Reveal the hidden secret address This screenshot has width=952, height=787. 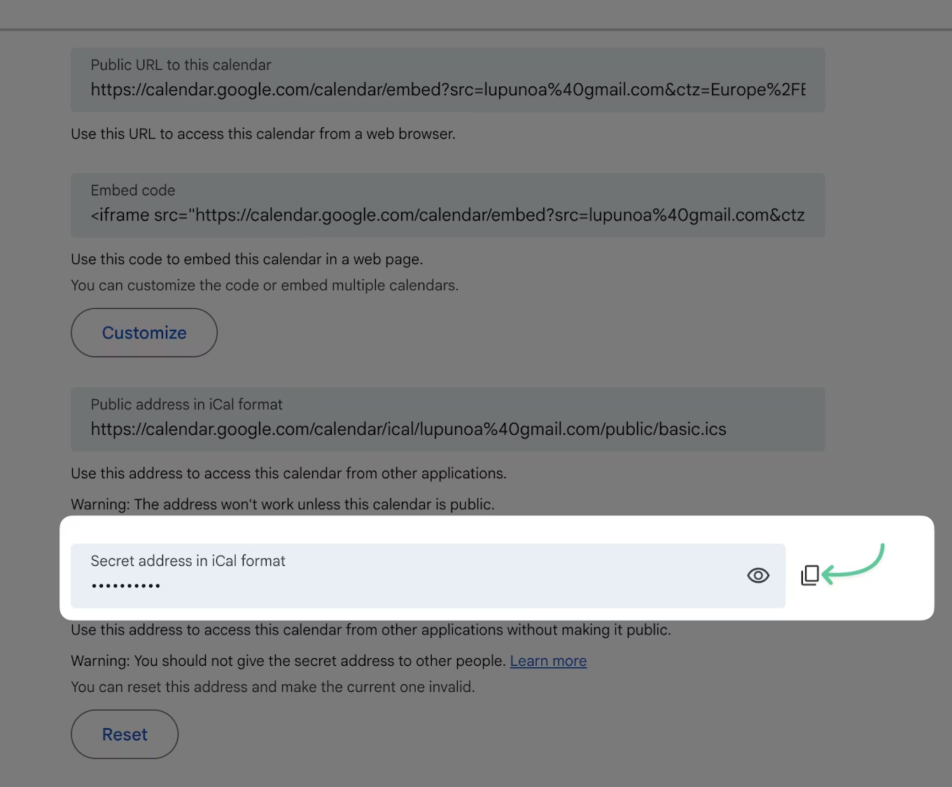[758, 576]
